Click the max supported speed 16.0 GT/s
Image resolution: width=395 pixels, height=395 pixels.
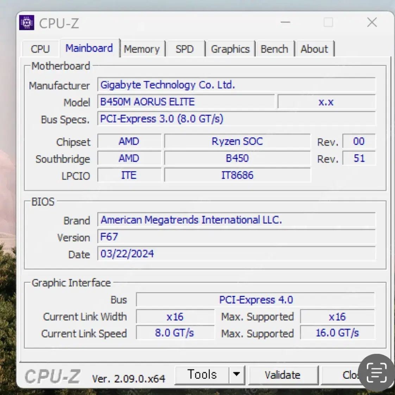pyautogui.click(x=337, y=333)
